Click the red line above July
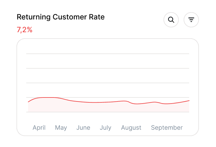Image resolution: width=216 pixels, height=147 pixels. click(106, 102)
